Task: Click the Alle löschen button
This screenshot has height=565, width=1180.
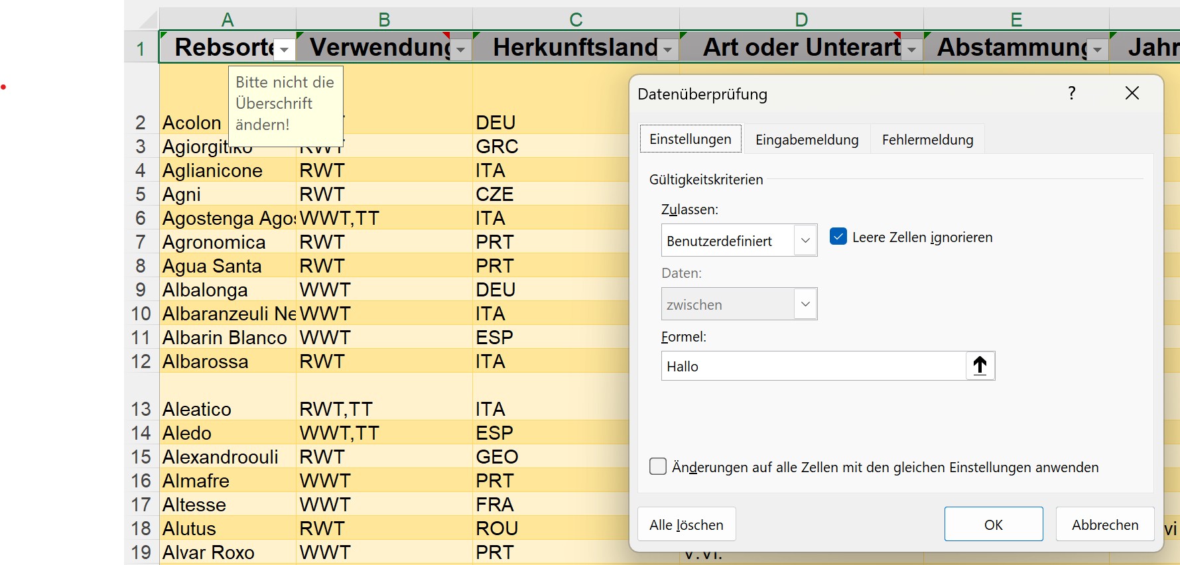Action: tap(686, 525)
